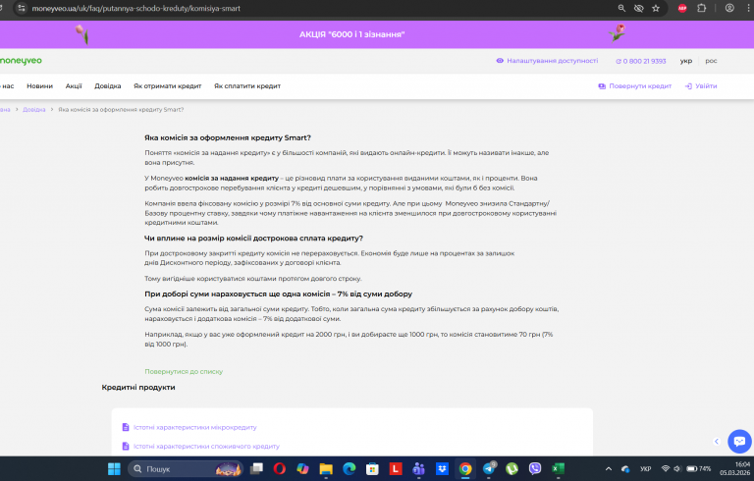Open Істотні характеристики мікрокредиту document
The height and width of the screenshot is (481, 754).
point(189,427)
